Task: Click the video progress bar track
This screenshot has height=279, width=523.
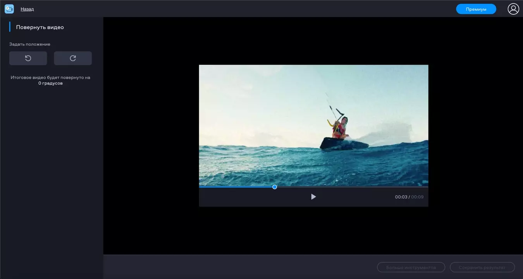Action: [x=313, y=187]
